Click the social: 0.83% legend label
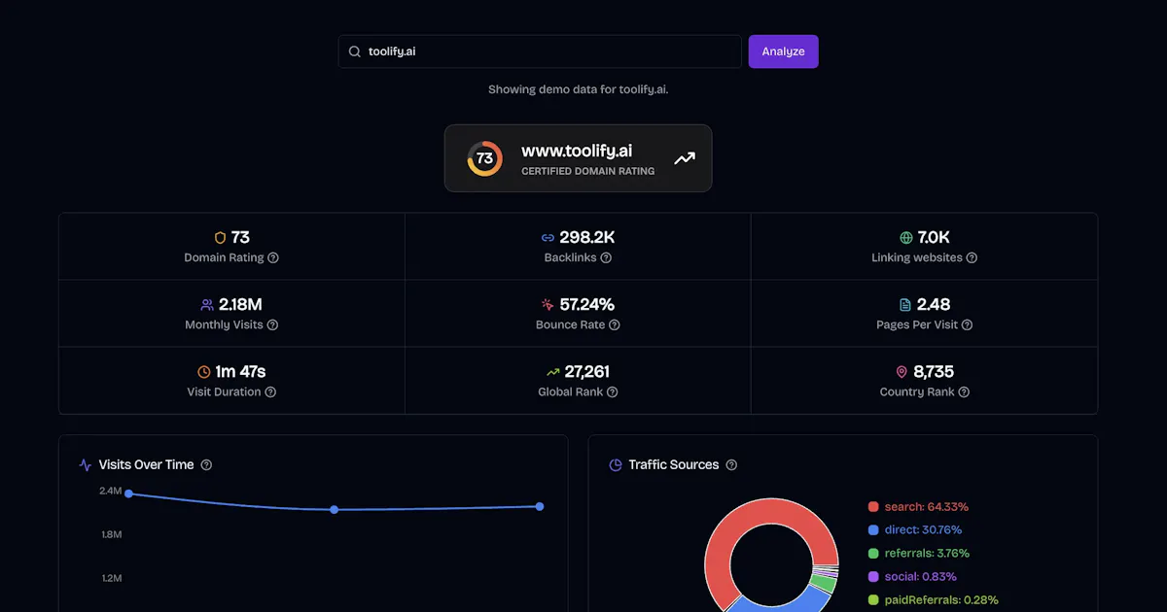This screenshot has width=1167, height=612. point(920,577)
